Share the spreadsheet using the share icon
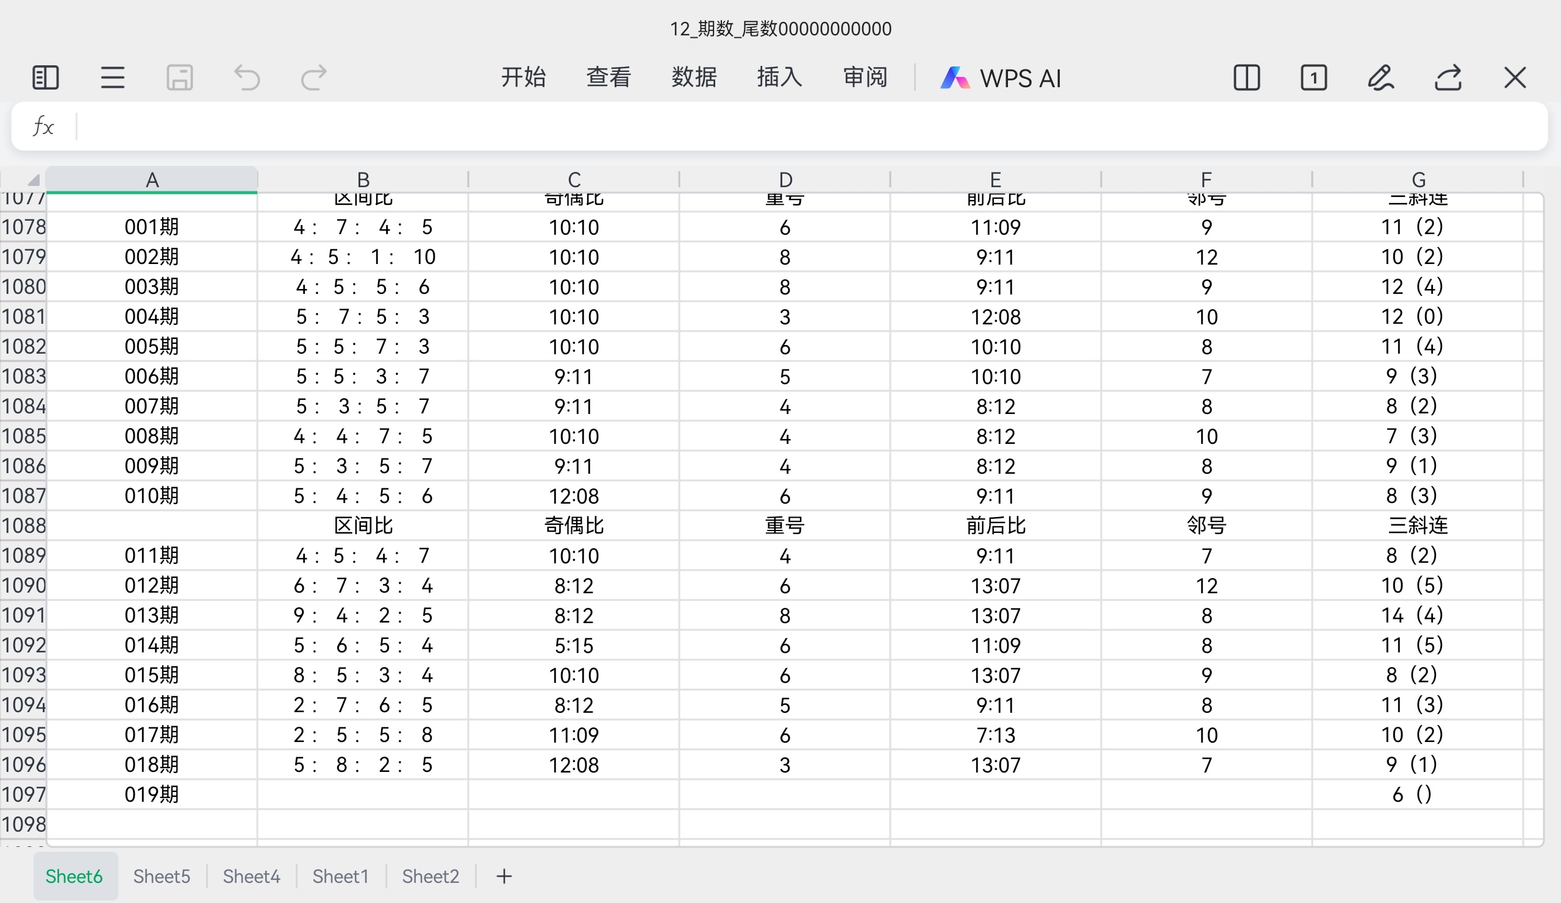The height and width of the screenshot is (903, 1561). [x=1448, y=78]
